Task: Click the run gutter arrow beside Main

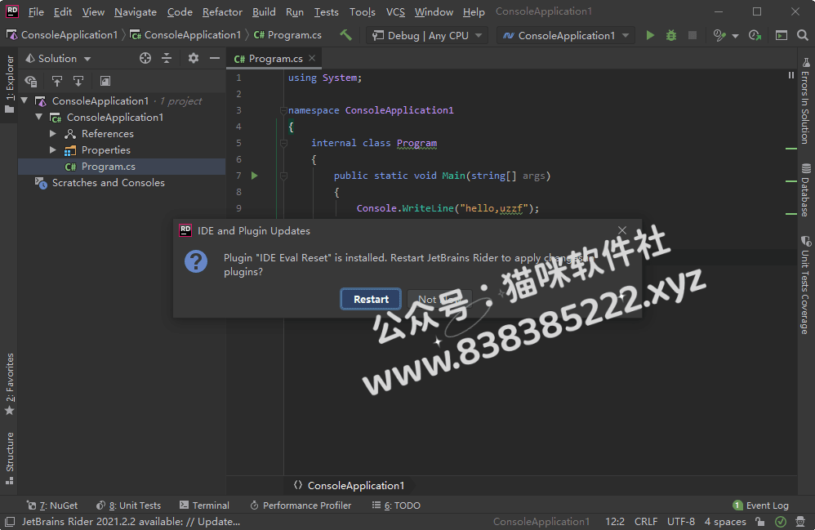Action: [255, 176]
